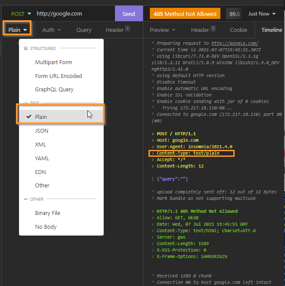Image resolution: width=285 pixels, height=286 pixels.
Task: Click the Content-Type: text/plain request line
Action: click(x=188, y=153)
